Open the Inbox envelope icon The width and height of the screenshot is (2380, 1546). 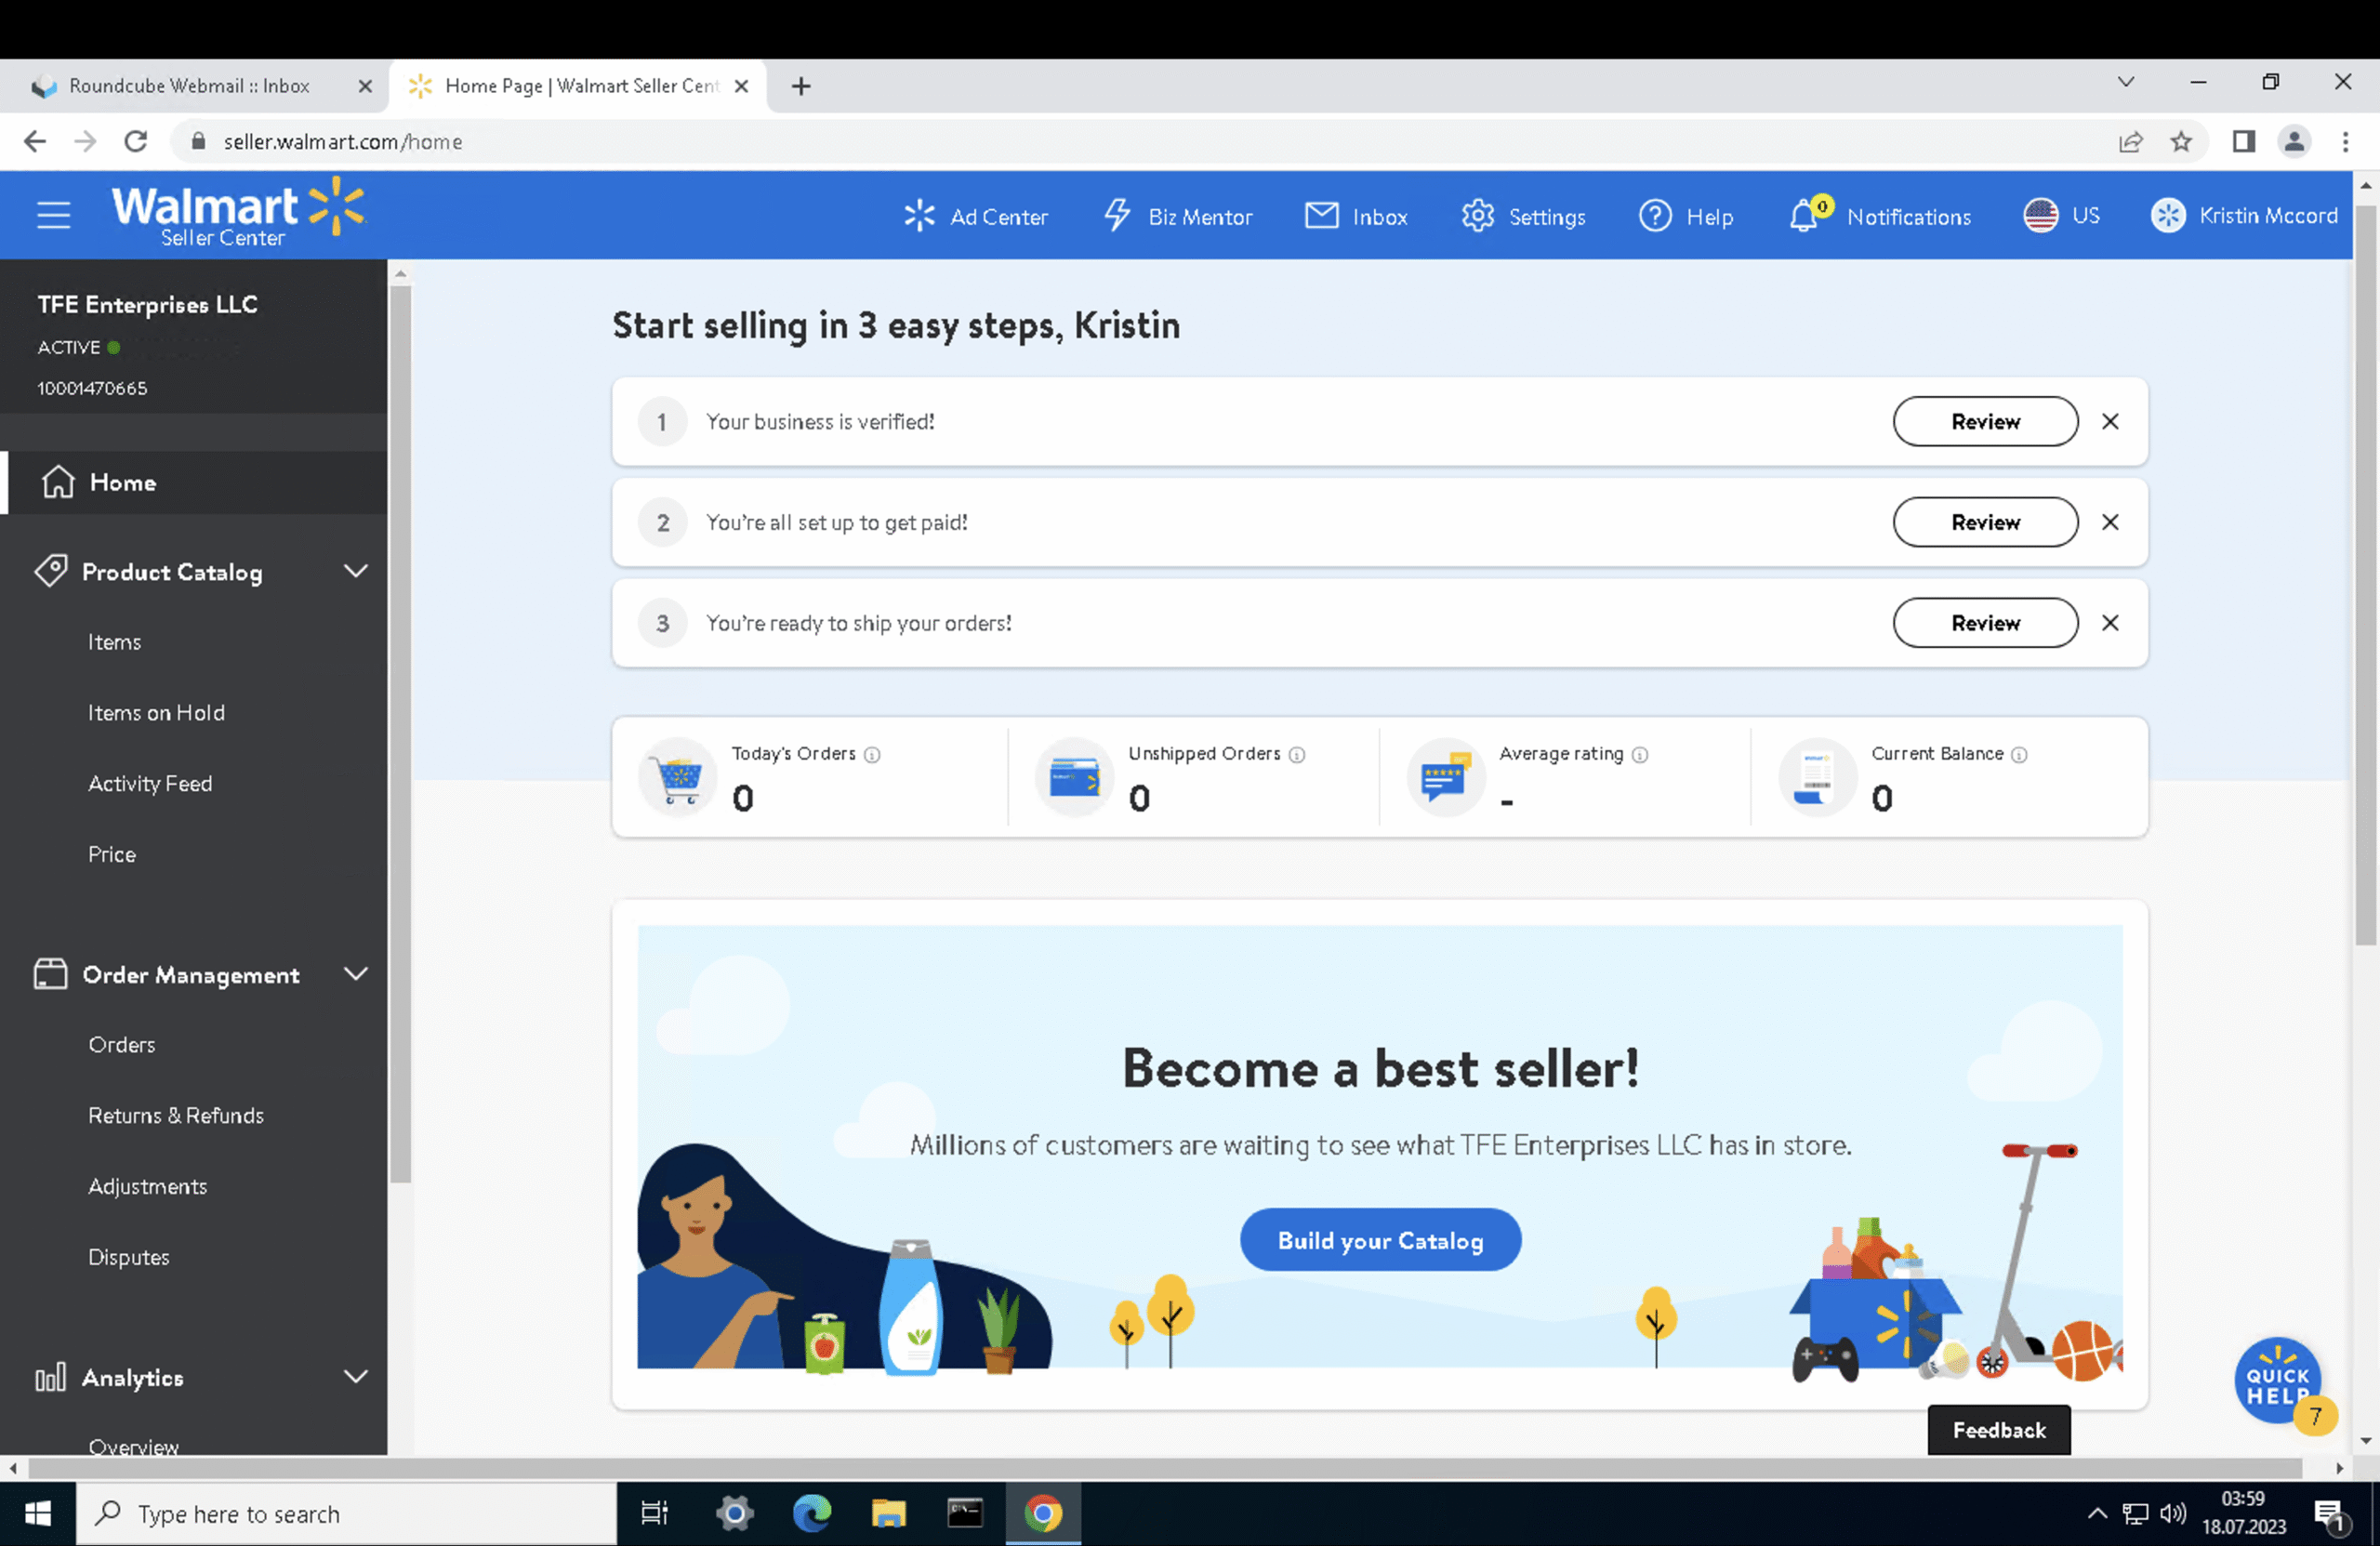[x=1321, y=215]
